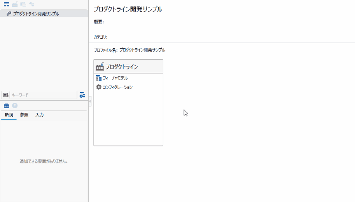Open search type dropdown beside keyword field
Screen dimensions: 355x202
(6, 95)
